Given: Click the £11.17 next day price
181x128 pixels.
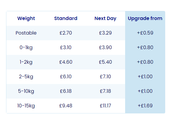Looking at the screenshot, I should [x=105, y=106].
